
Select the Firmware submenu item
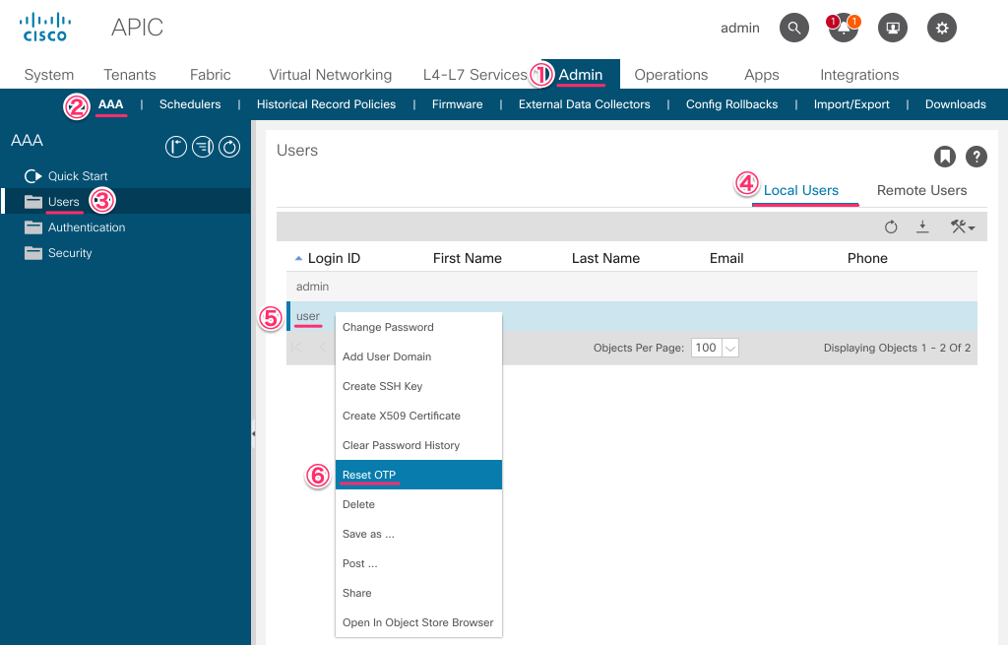click(x=457, y=104)
